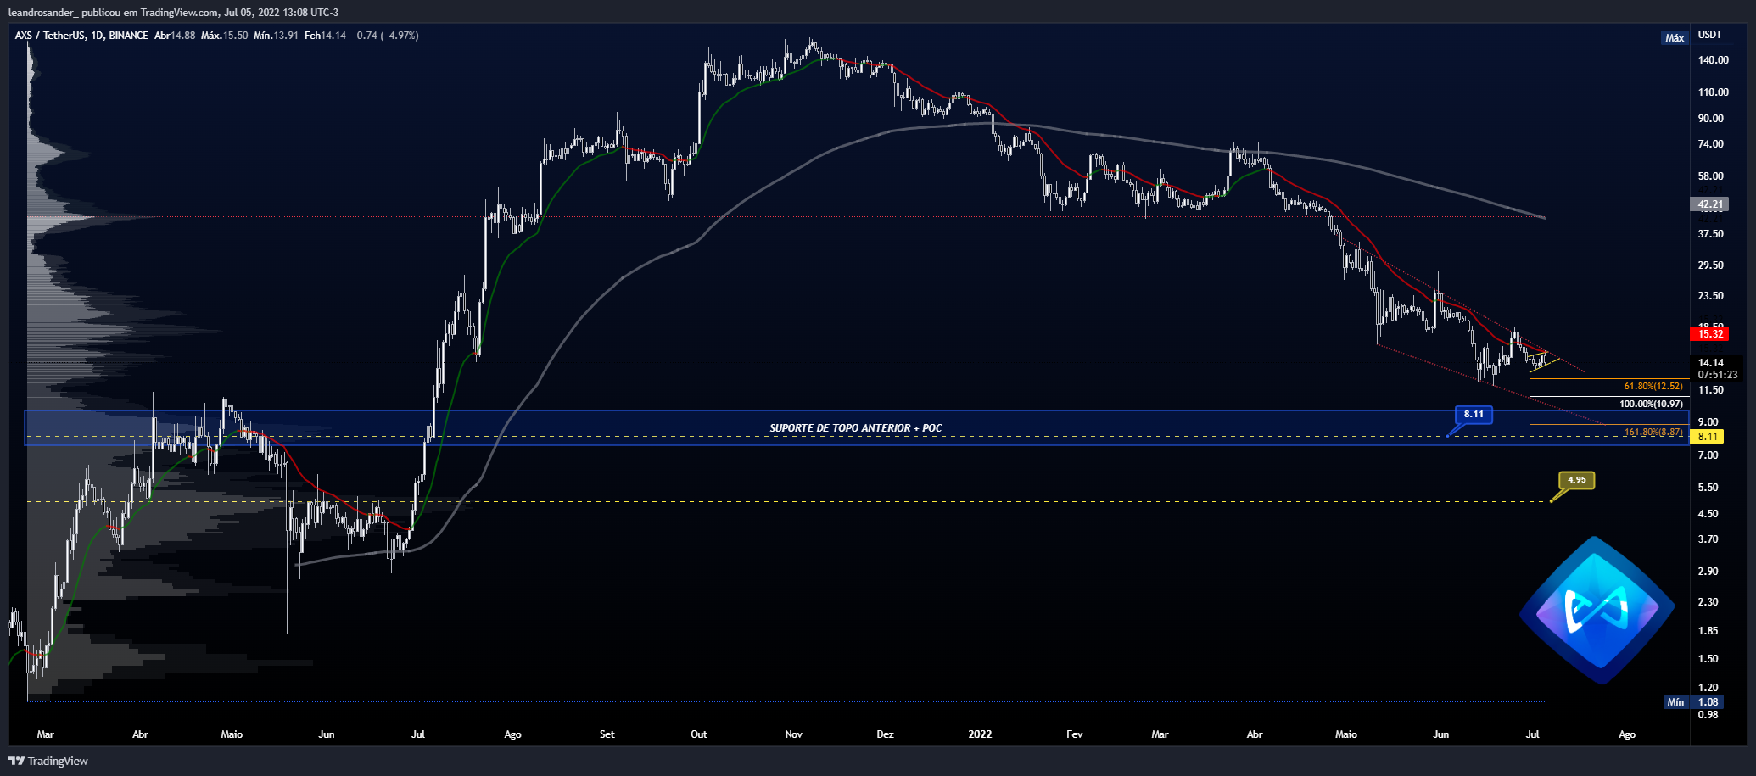1756x776 pixels.
Task: Click the 0.98 price axis label
Action: click(1708, 715)
